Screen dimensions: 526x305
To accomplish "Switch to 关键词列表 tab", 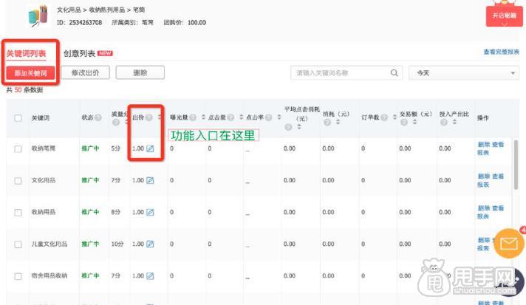I will (26, 54).
